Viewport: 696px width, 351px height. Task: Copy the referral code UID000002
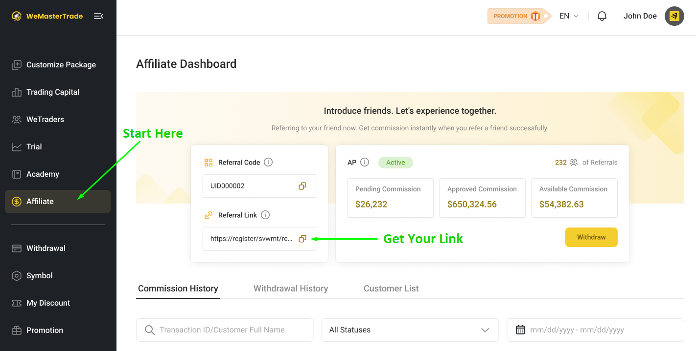point(302,186)
